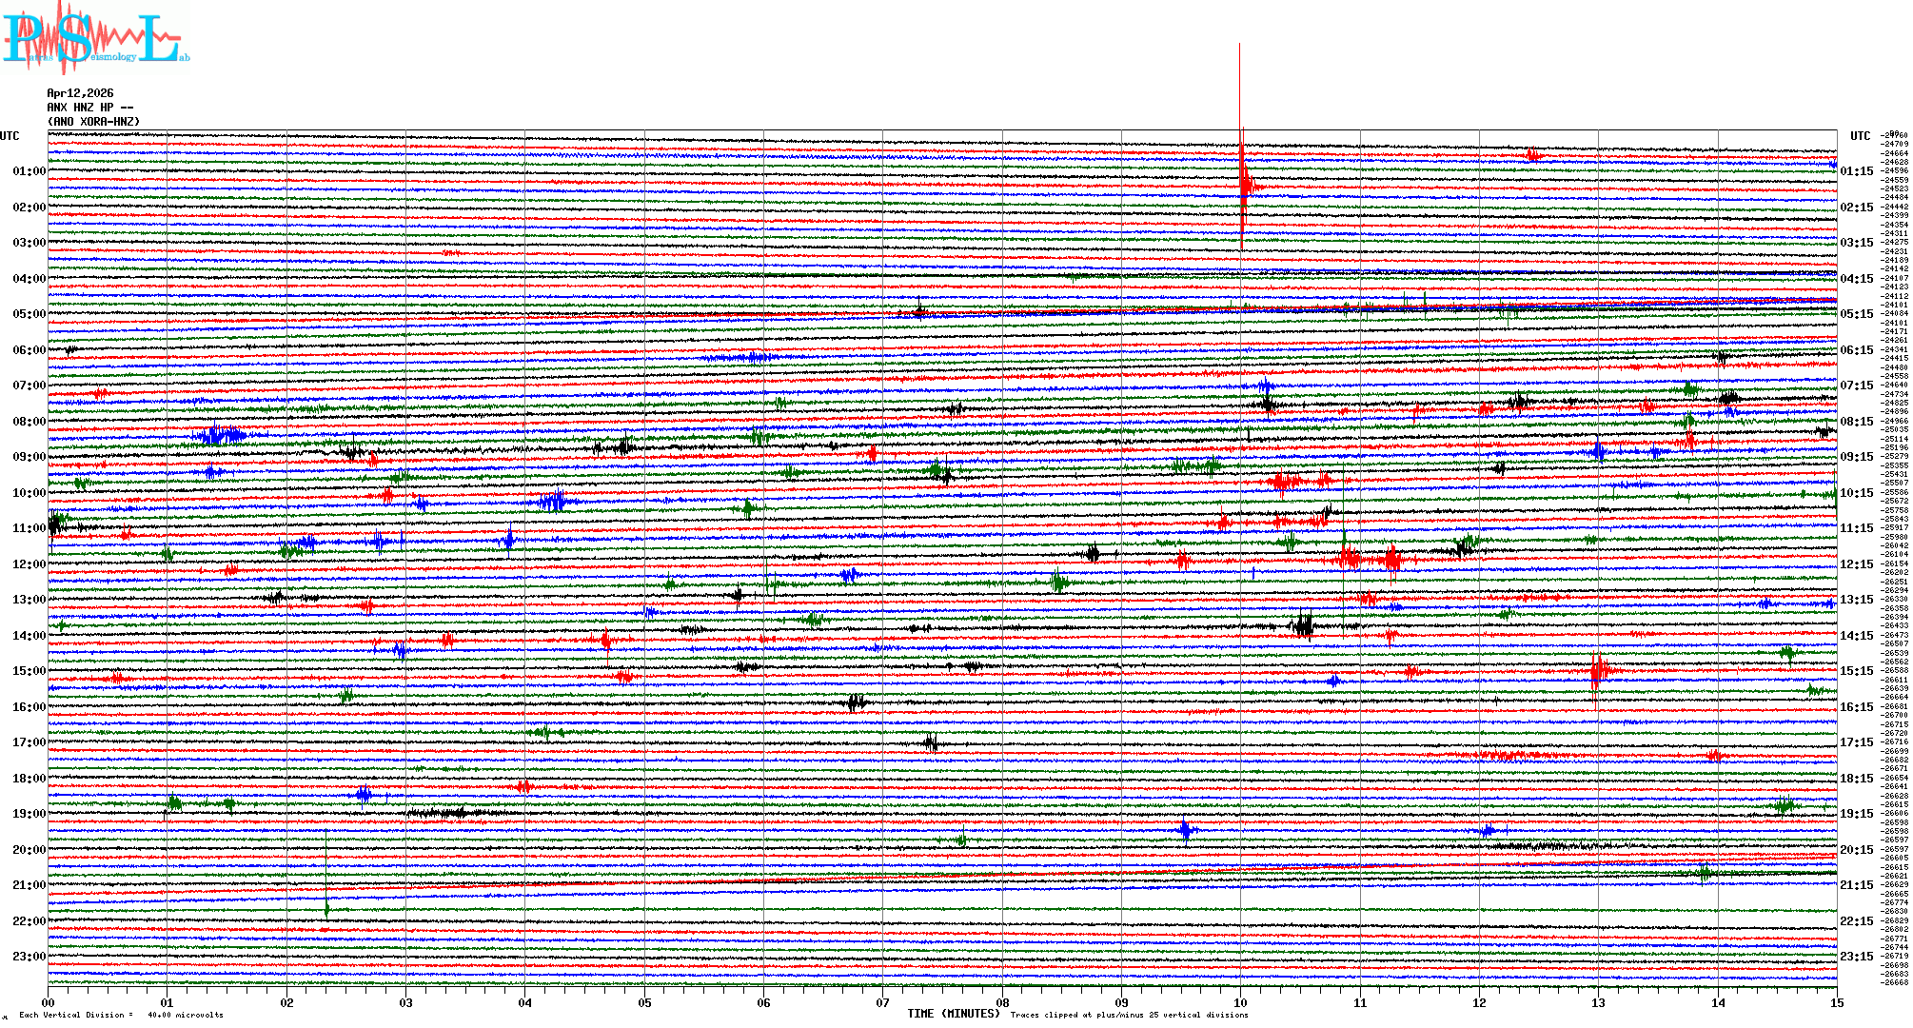Select the 01:00 hour label

click(x=29, y=171)
